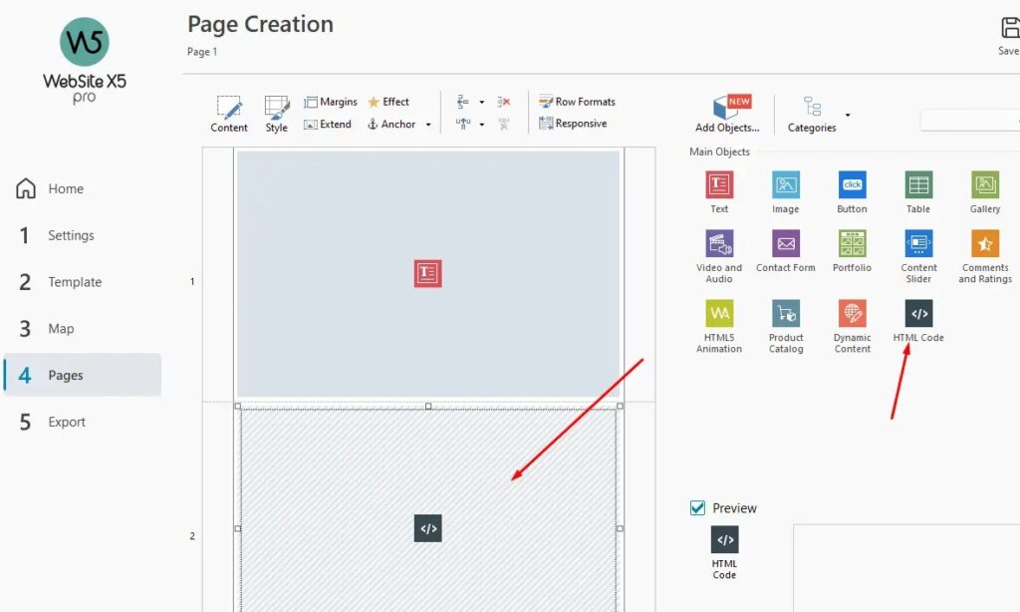The image size is (1020, 612).
Task: Select the Portfolio object
Action: (852, 250)
